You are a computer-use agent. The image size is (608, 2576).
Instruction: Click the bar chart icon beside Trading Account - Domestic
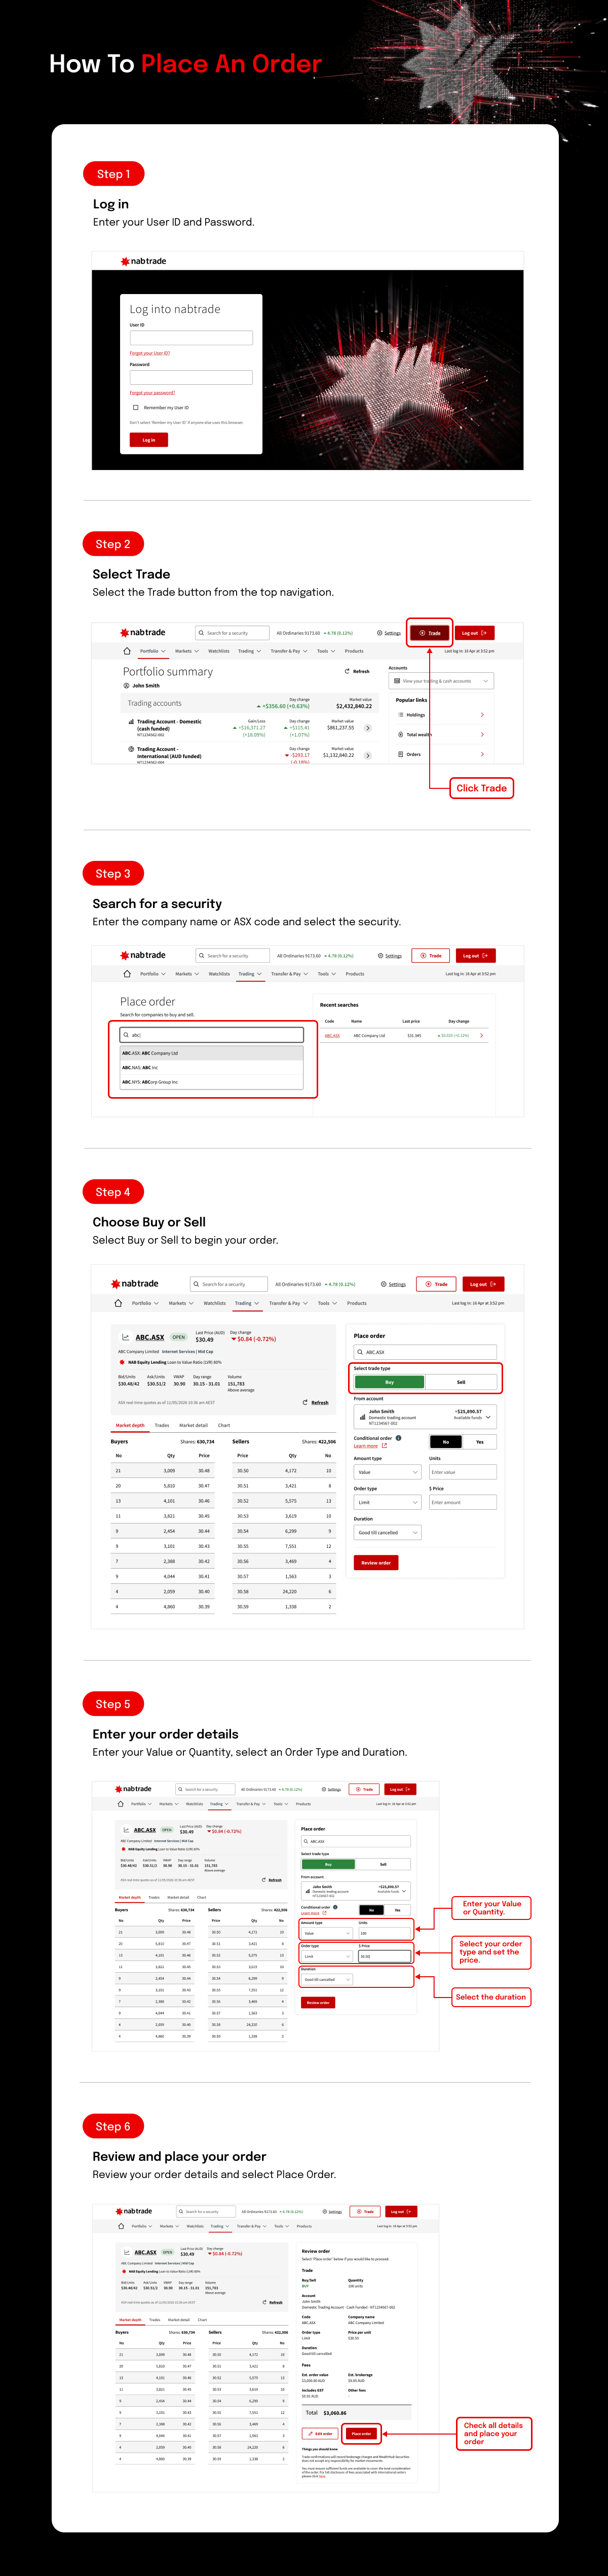(x=131, y=721)
